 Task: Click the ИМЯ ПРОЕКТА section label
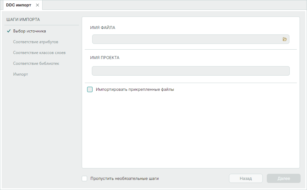point(105,58)
